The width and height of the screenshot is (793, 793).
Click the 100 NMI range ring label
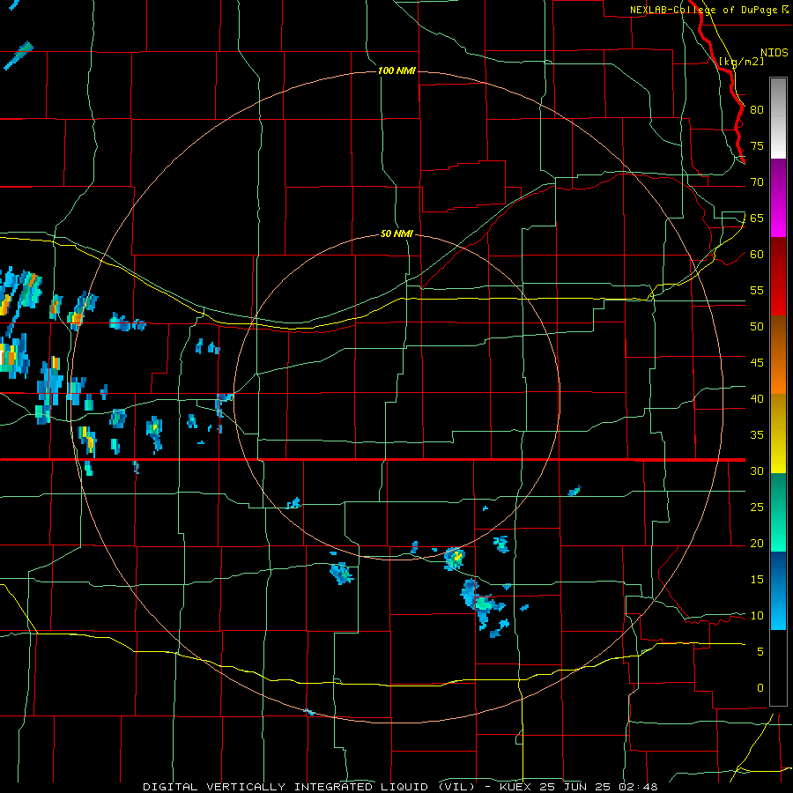tap(396, 70)
